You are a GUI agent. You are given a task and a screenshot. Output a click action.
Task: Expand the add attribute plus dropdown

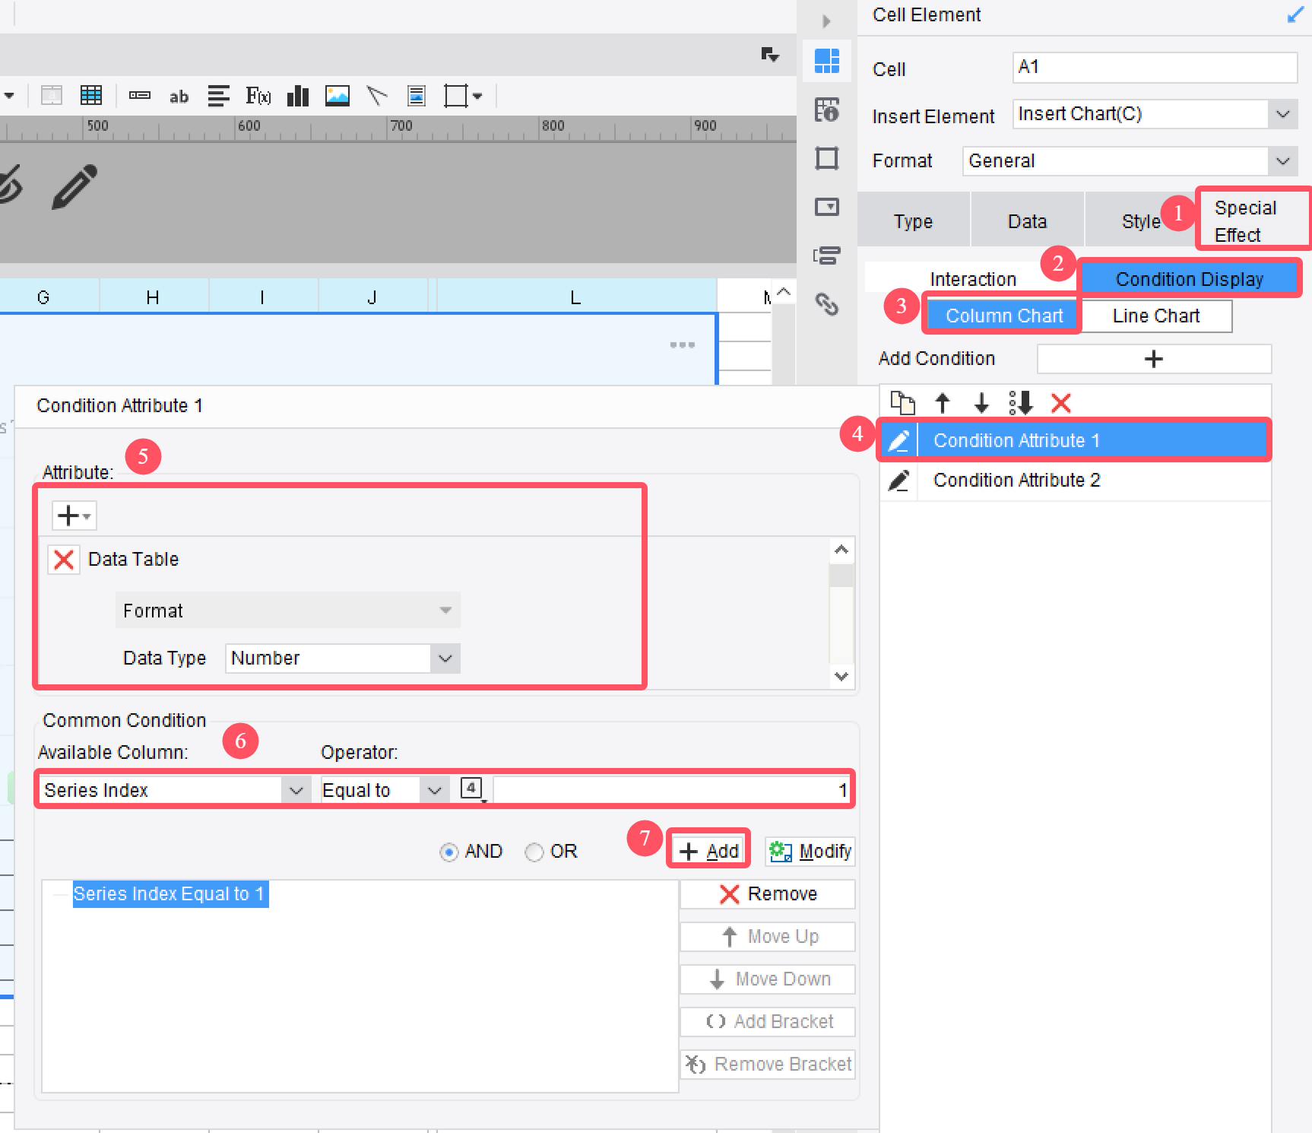(x=74, y=516)
